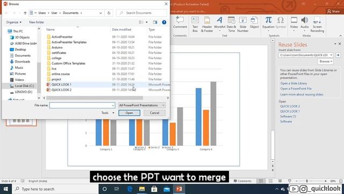Insert Audio

(x=304, y=24)
